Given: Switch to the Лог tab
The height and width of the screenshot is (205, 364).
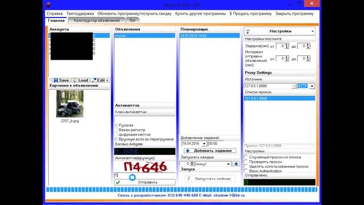Looking at the screenshot, I should click(133, 20).
